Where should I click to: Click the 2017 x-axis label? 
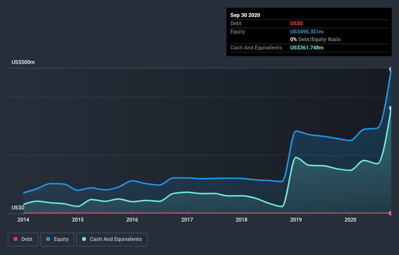point(187,220)
